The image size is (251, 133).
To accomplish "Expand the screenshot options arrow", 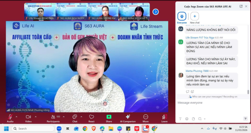I will [205, 119].
